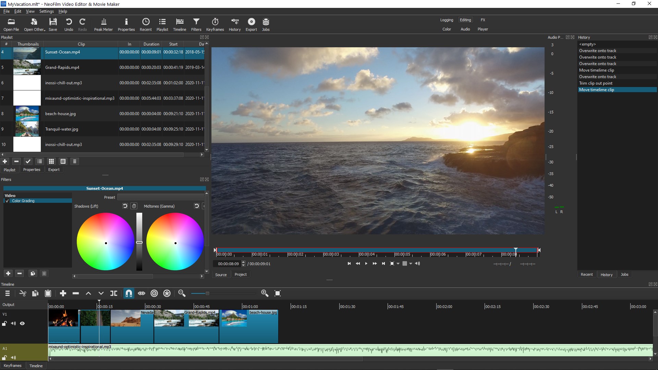The height and width of the screenshot is (370, 658).
Task: Click the timeline zoom to fit icon
Action: tap(278, 293)
